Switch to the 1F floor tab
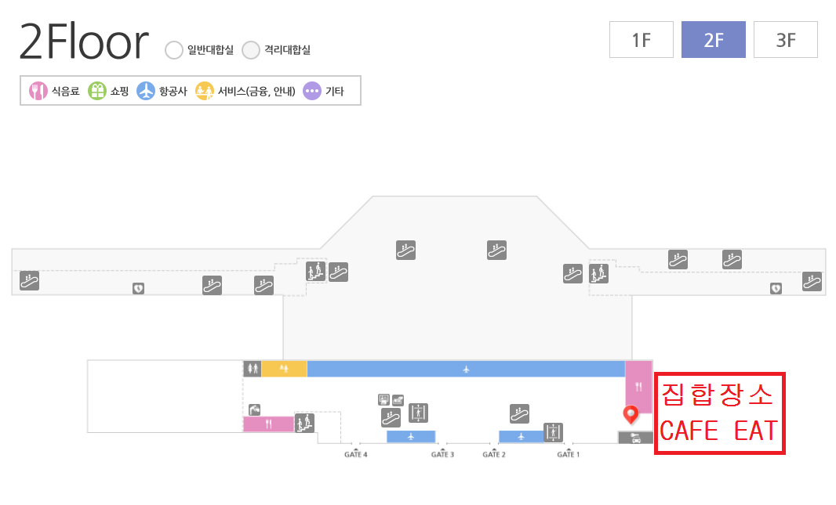Screen dimensions: 836x505 641,40
